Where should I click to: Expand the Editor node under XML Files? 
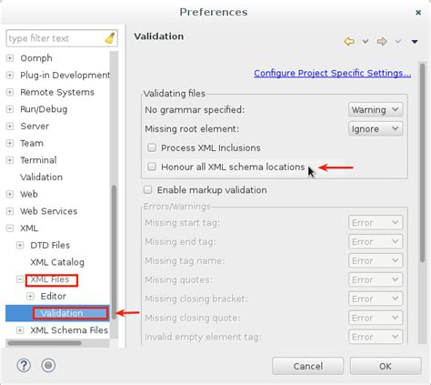(x=30, y=296)
